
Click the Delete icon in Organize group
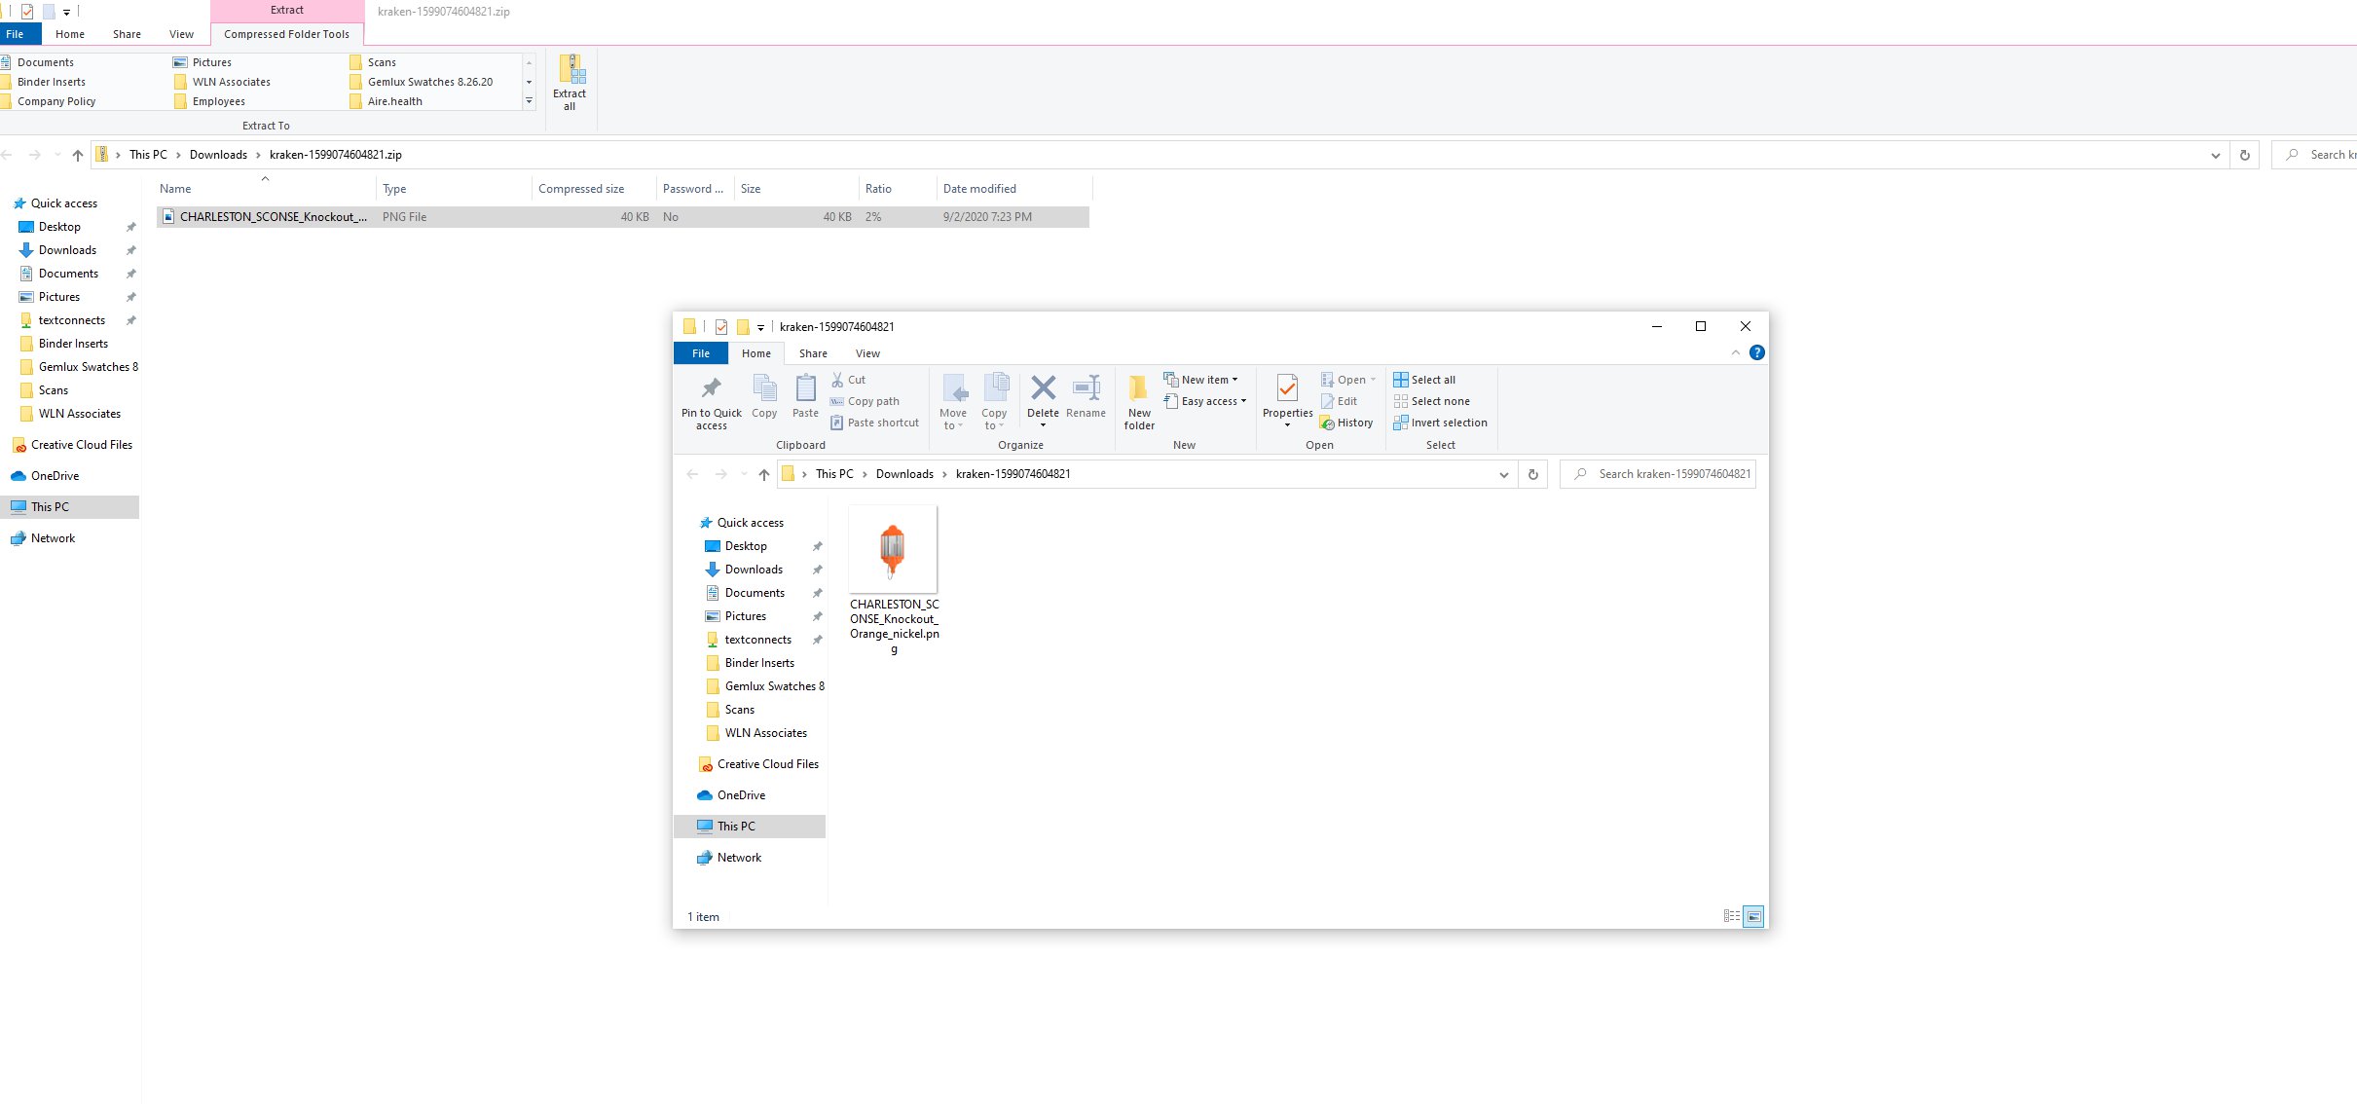[1043, 389]
